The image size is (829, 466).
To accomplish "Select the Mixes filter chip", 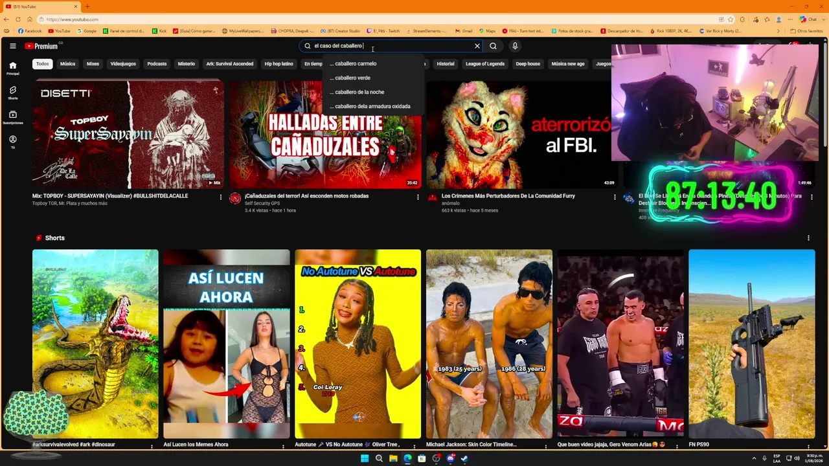I will pos(93,64).
